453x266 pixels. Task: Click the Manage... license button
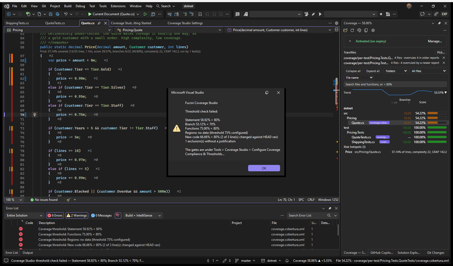[435, 41]
